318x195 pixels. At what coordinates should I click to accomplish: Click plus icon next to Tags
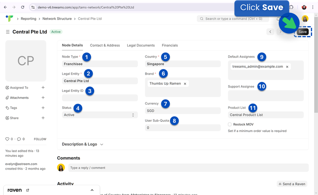point(43,108)
